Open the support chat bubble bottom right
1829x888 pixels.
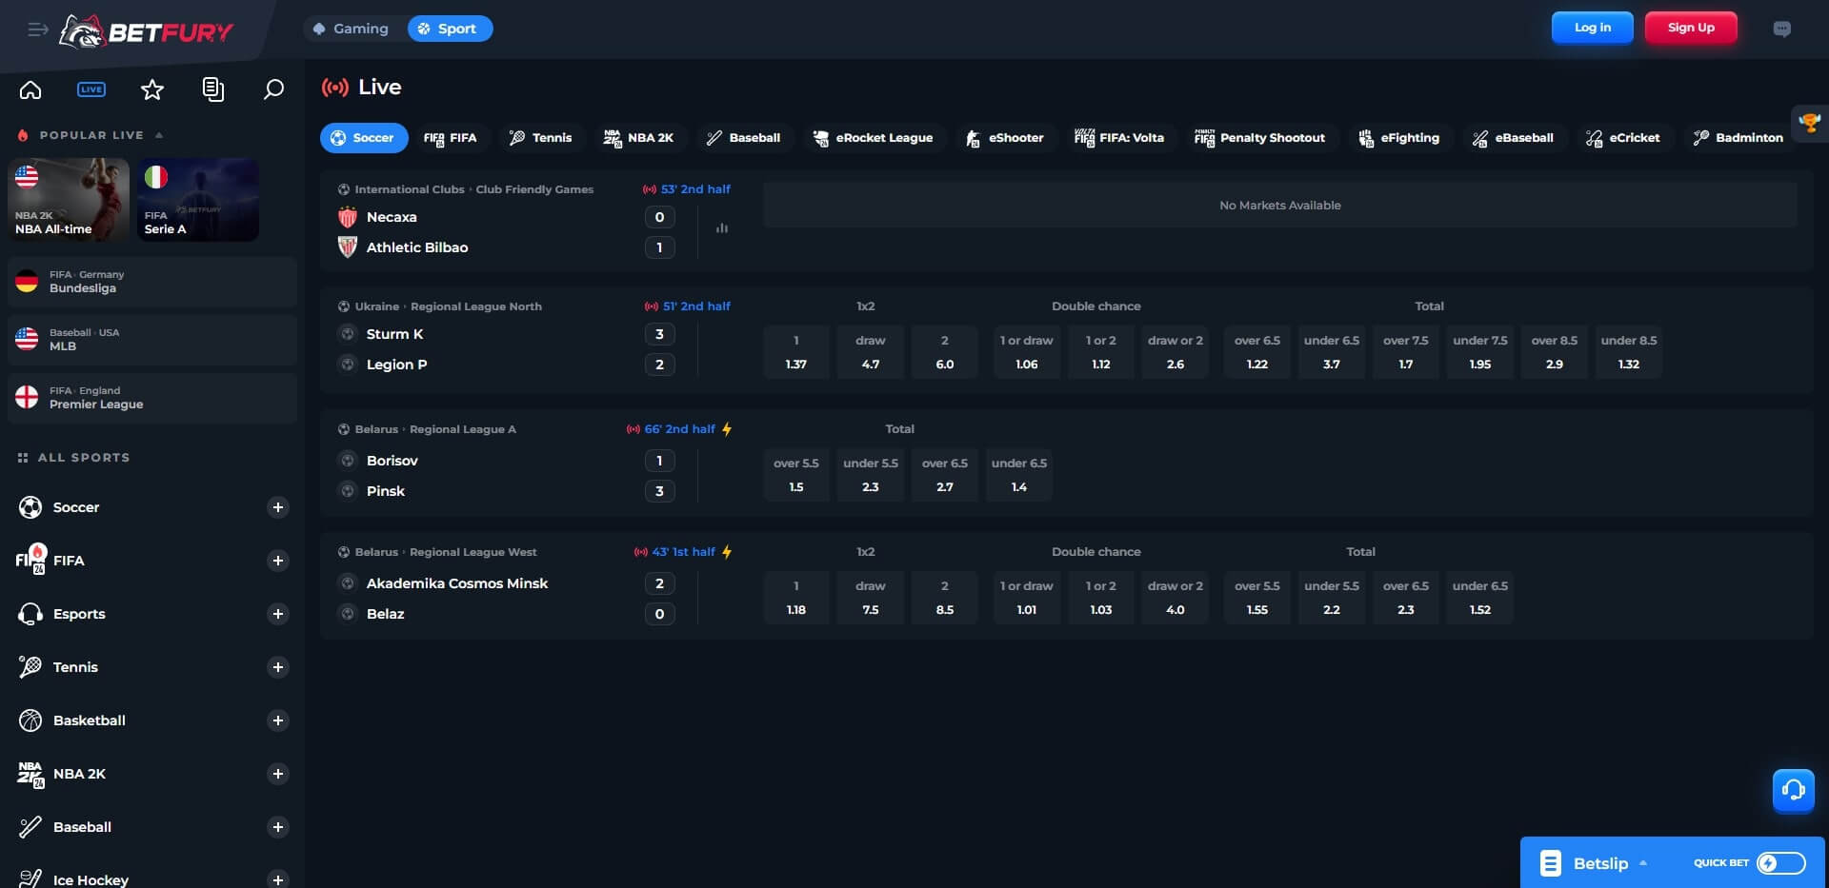point(1793,790)
